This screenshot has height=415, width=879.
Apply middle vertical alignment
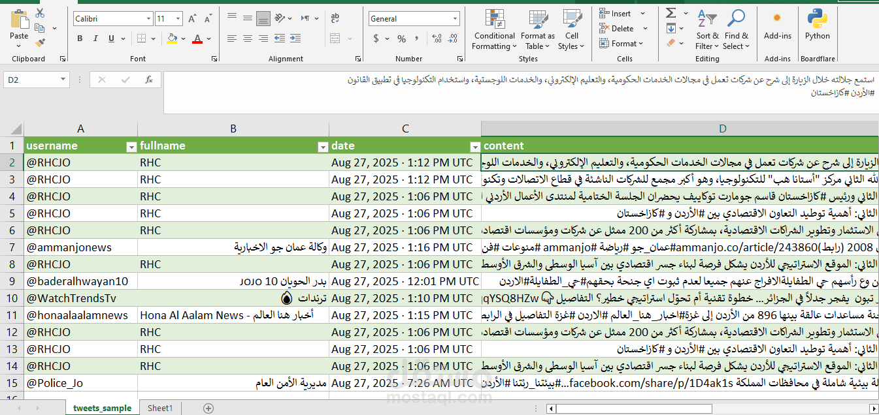[248, 18]
